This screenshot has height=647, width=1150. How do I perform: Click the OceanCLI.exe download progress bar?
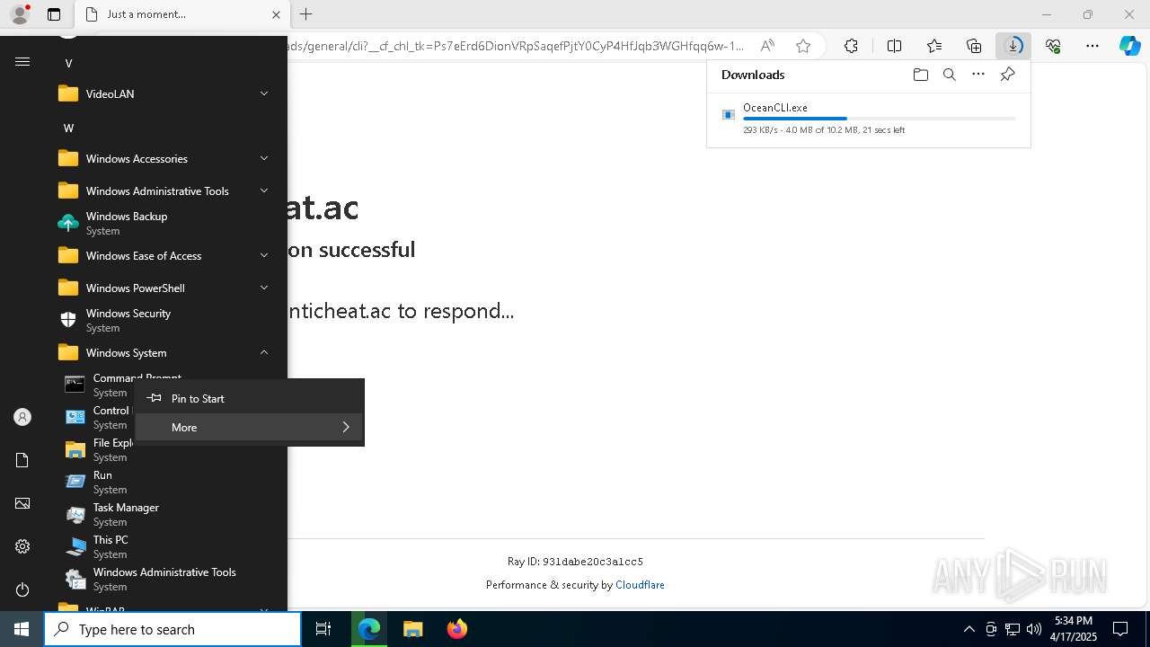[880, 119]
